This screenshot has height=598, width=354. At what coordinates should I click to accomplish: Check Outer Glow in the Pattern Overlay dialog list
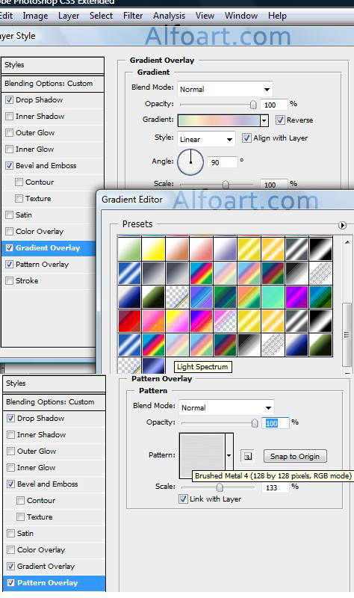(11, 451)
